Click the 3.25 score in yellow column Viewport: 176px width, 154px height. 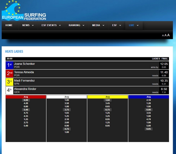108,116
